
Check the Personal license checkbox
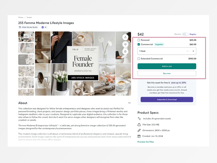139,40
